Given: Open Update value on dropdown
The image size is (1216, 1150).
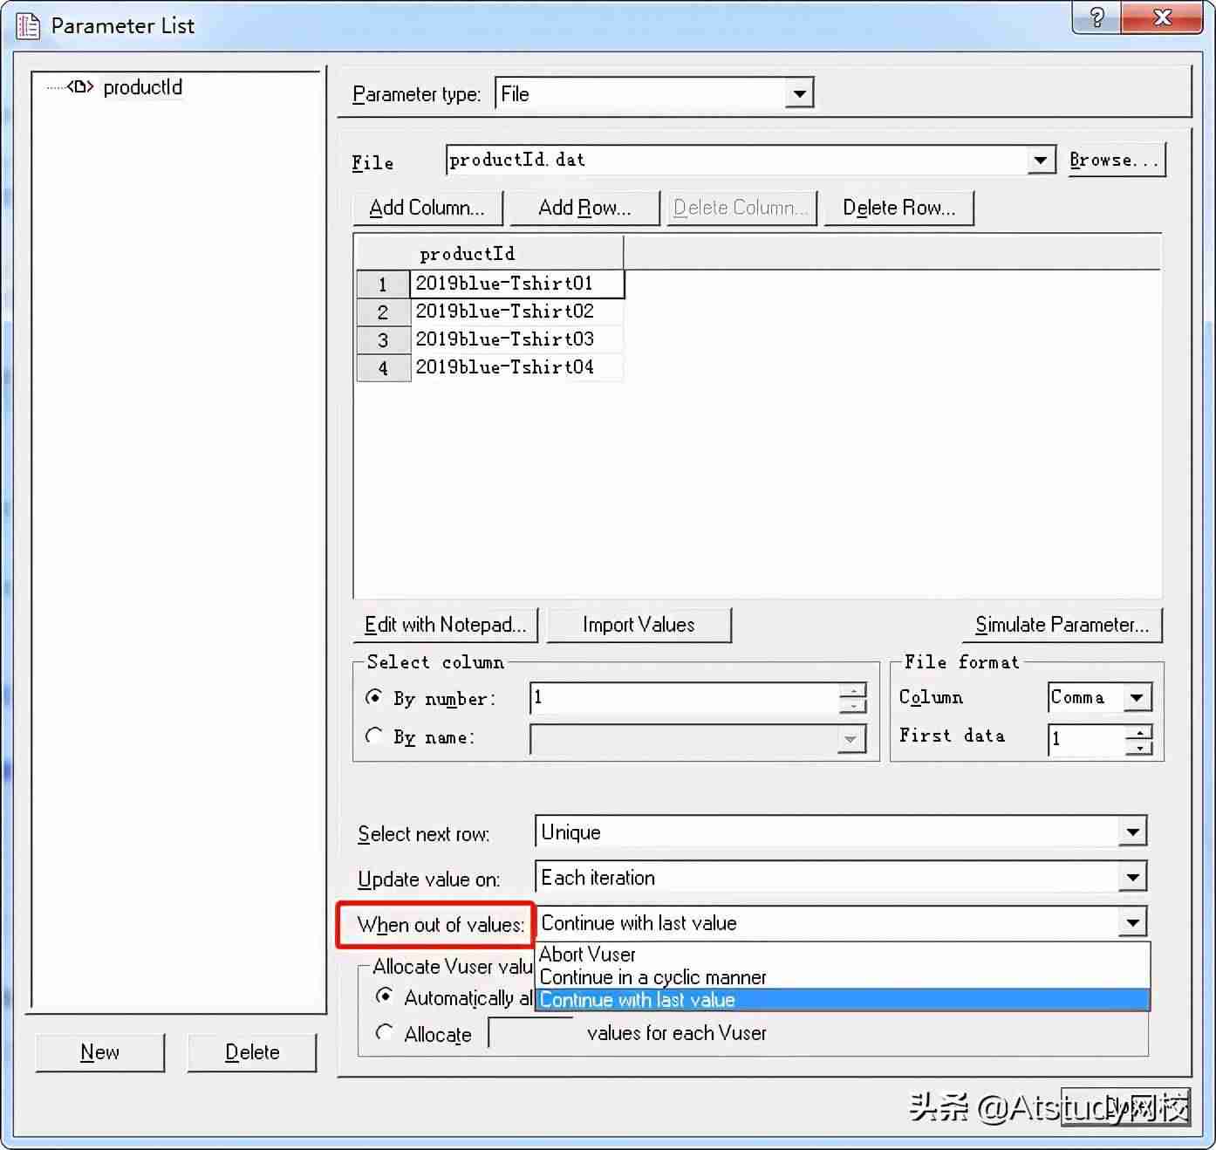Looking at the screenshot, I should (x=1131, y=877).
